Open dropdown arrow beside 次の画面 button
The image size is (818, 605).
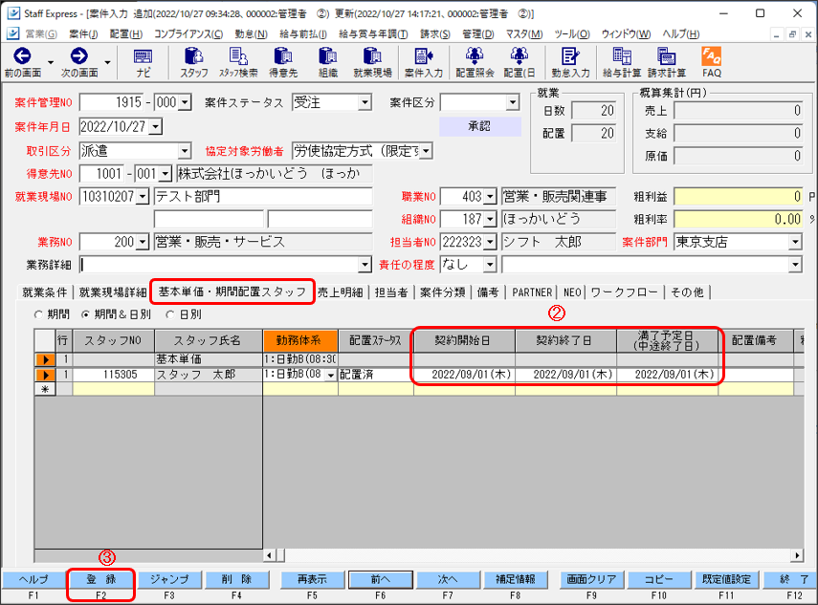pyautogui.click(x=107, y=62)
